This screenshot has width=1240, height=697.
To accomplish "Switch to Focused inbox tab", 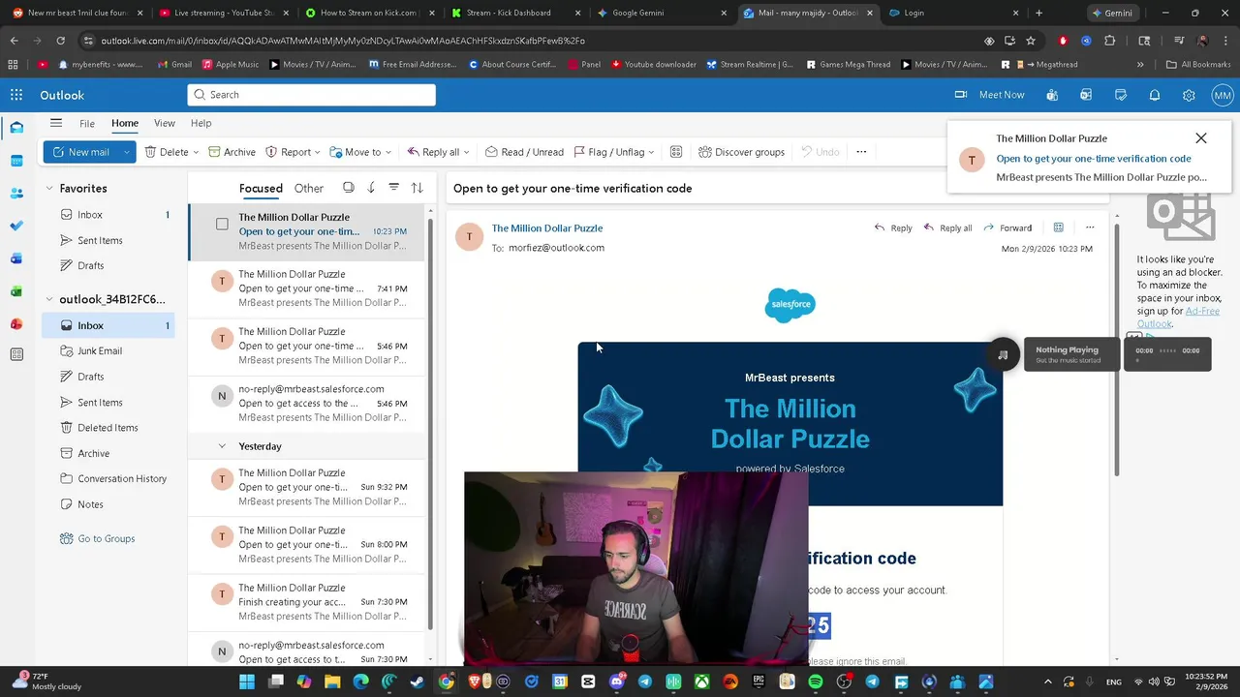I will [x=261, y=189].
